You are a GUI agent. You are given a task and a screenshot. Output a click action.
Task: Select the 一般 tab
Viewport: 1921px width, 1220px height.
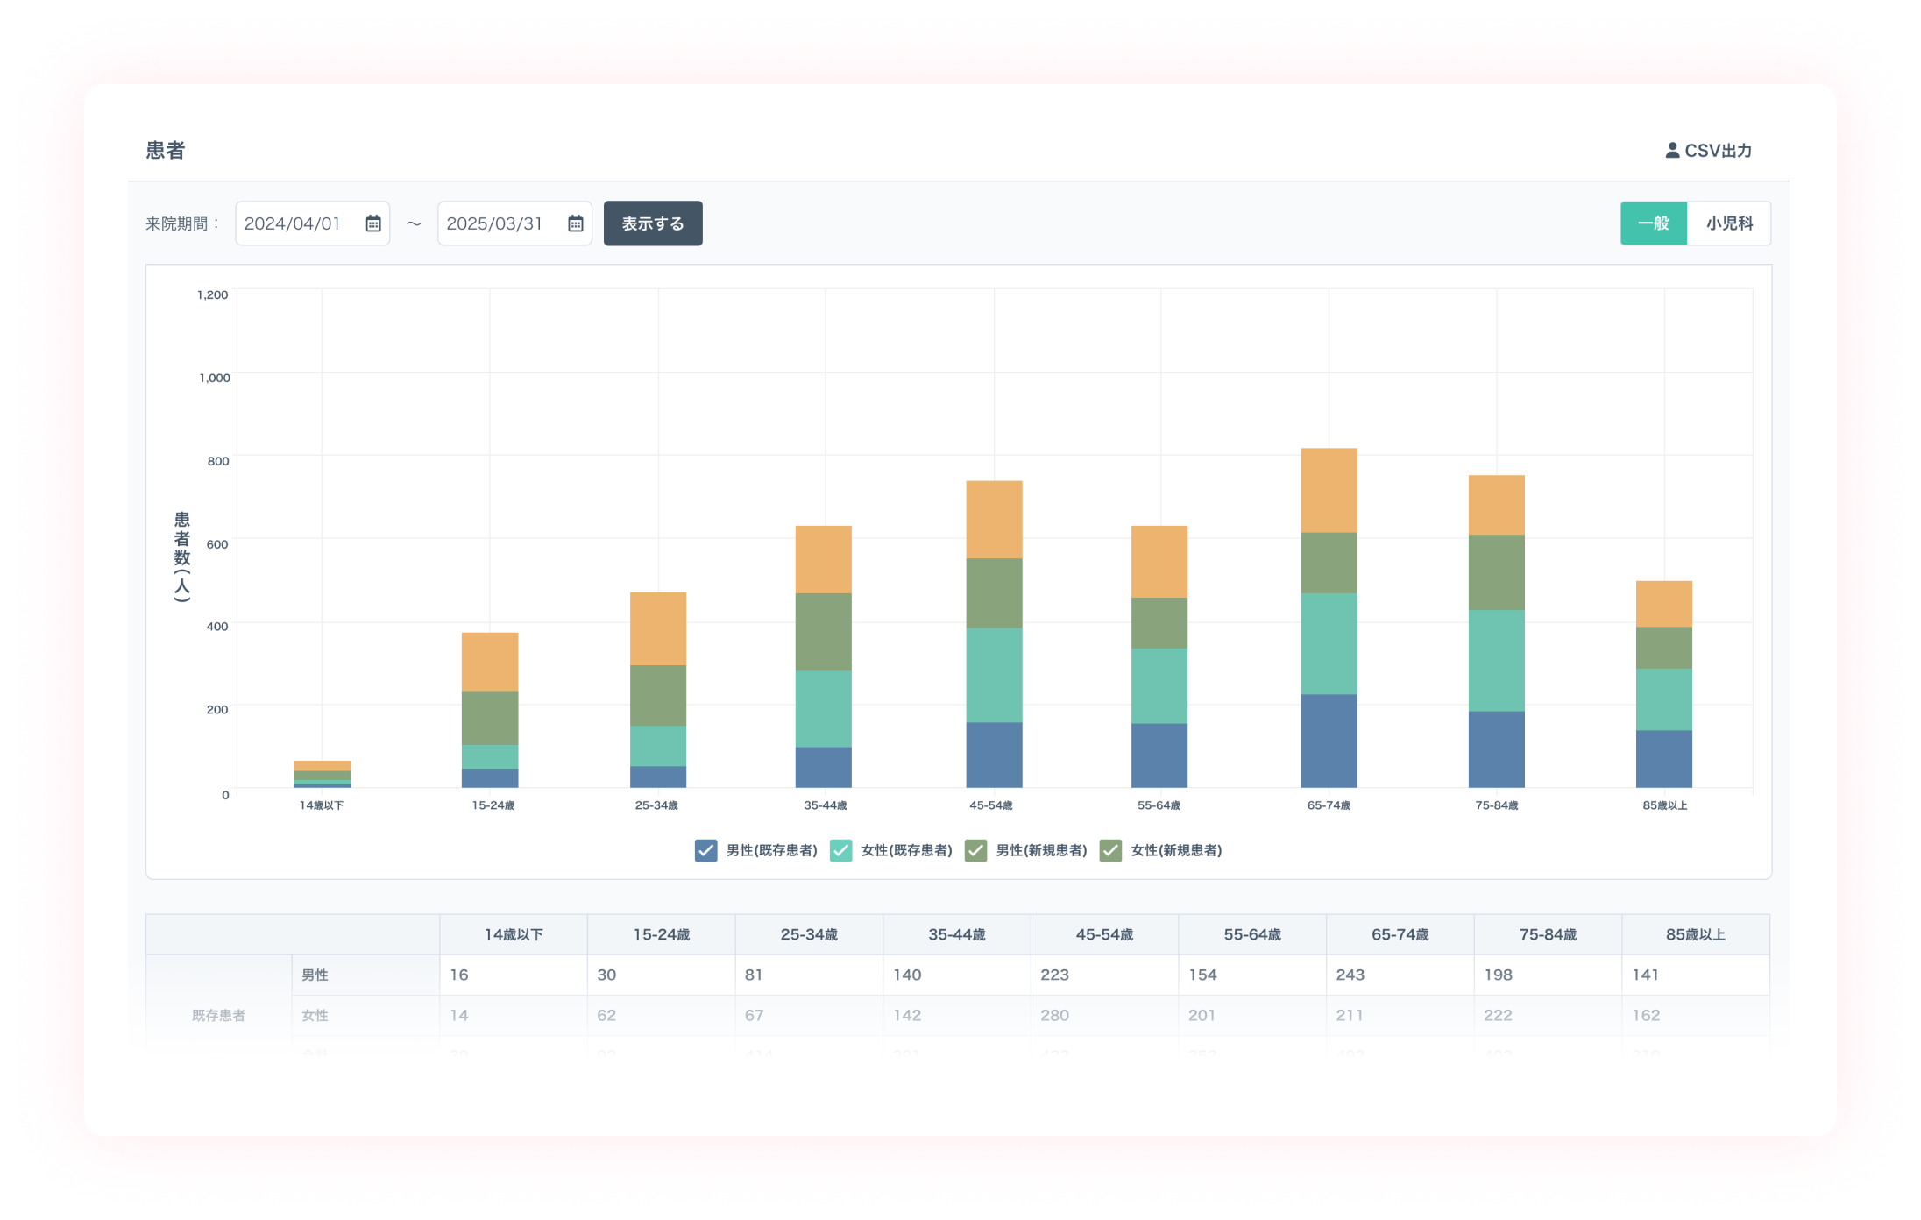(x=1653, y=223)
